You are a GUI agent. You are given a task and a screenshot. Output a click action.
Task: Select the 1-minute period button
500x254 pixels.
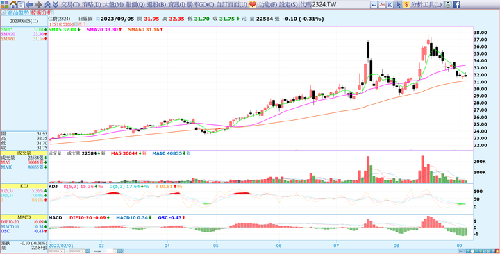[x=50, y=24]
